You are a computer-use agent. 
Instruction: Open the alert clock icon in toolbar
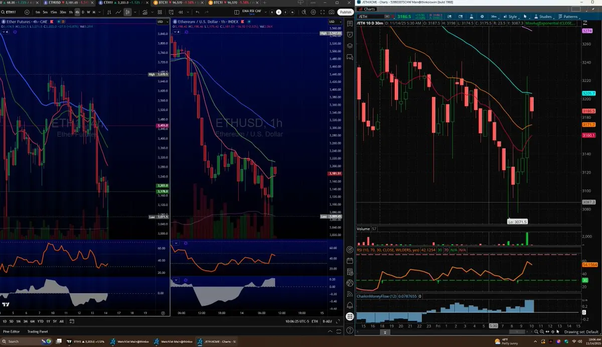coord(171,12)
